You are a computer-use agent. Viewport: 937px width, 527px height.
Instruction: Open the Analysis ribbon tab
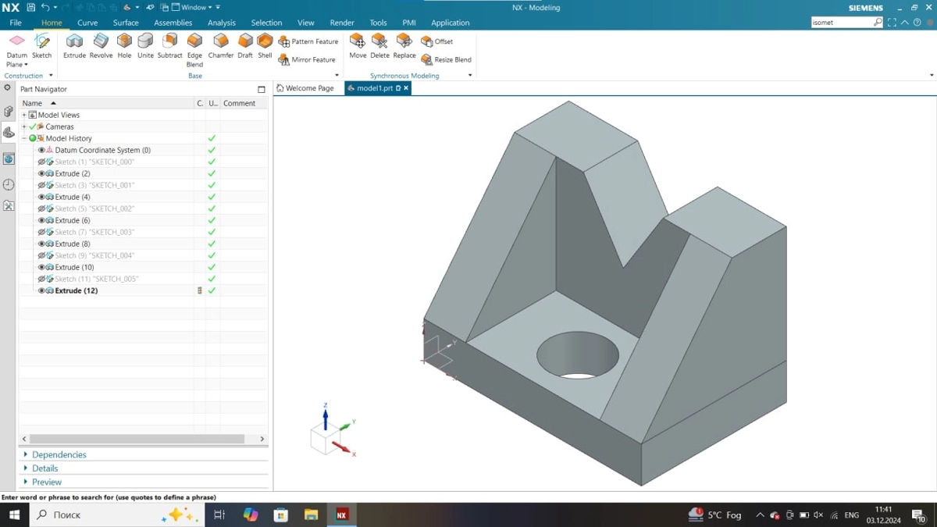[221, 23]
